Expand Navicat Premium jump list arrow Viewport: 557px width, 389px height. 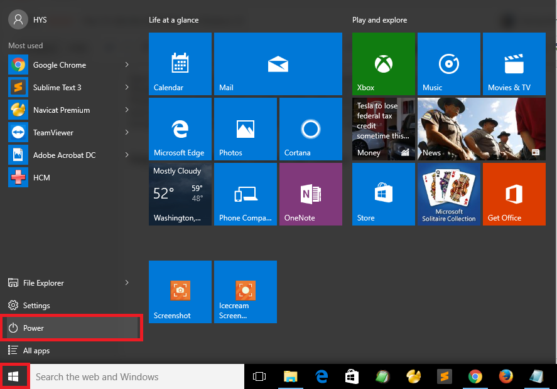[x=127, y=110]
